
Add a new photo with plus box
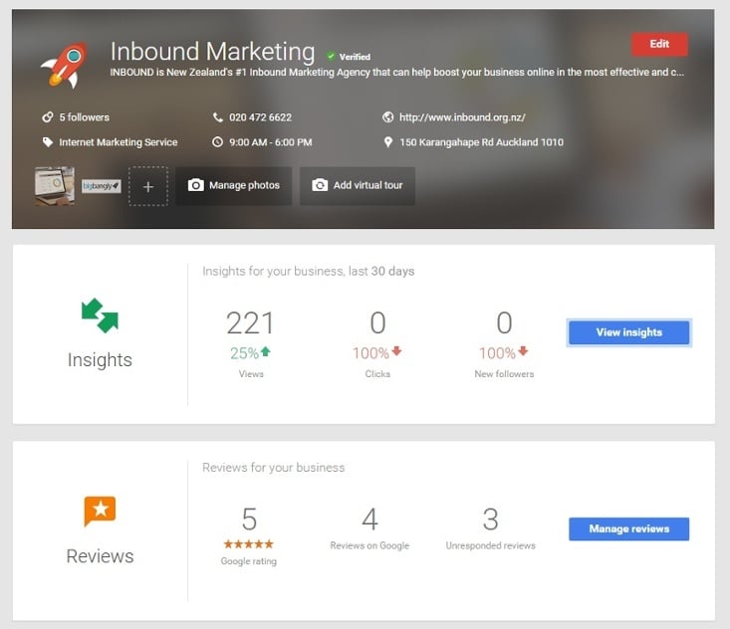148,186
